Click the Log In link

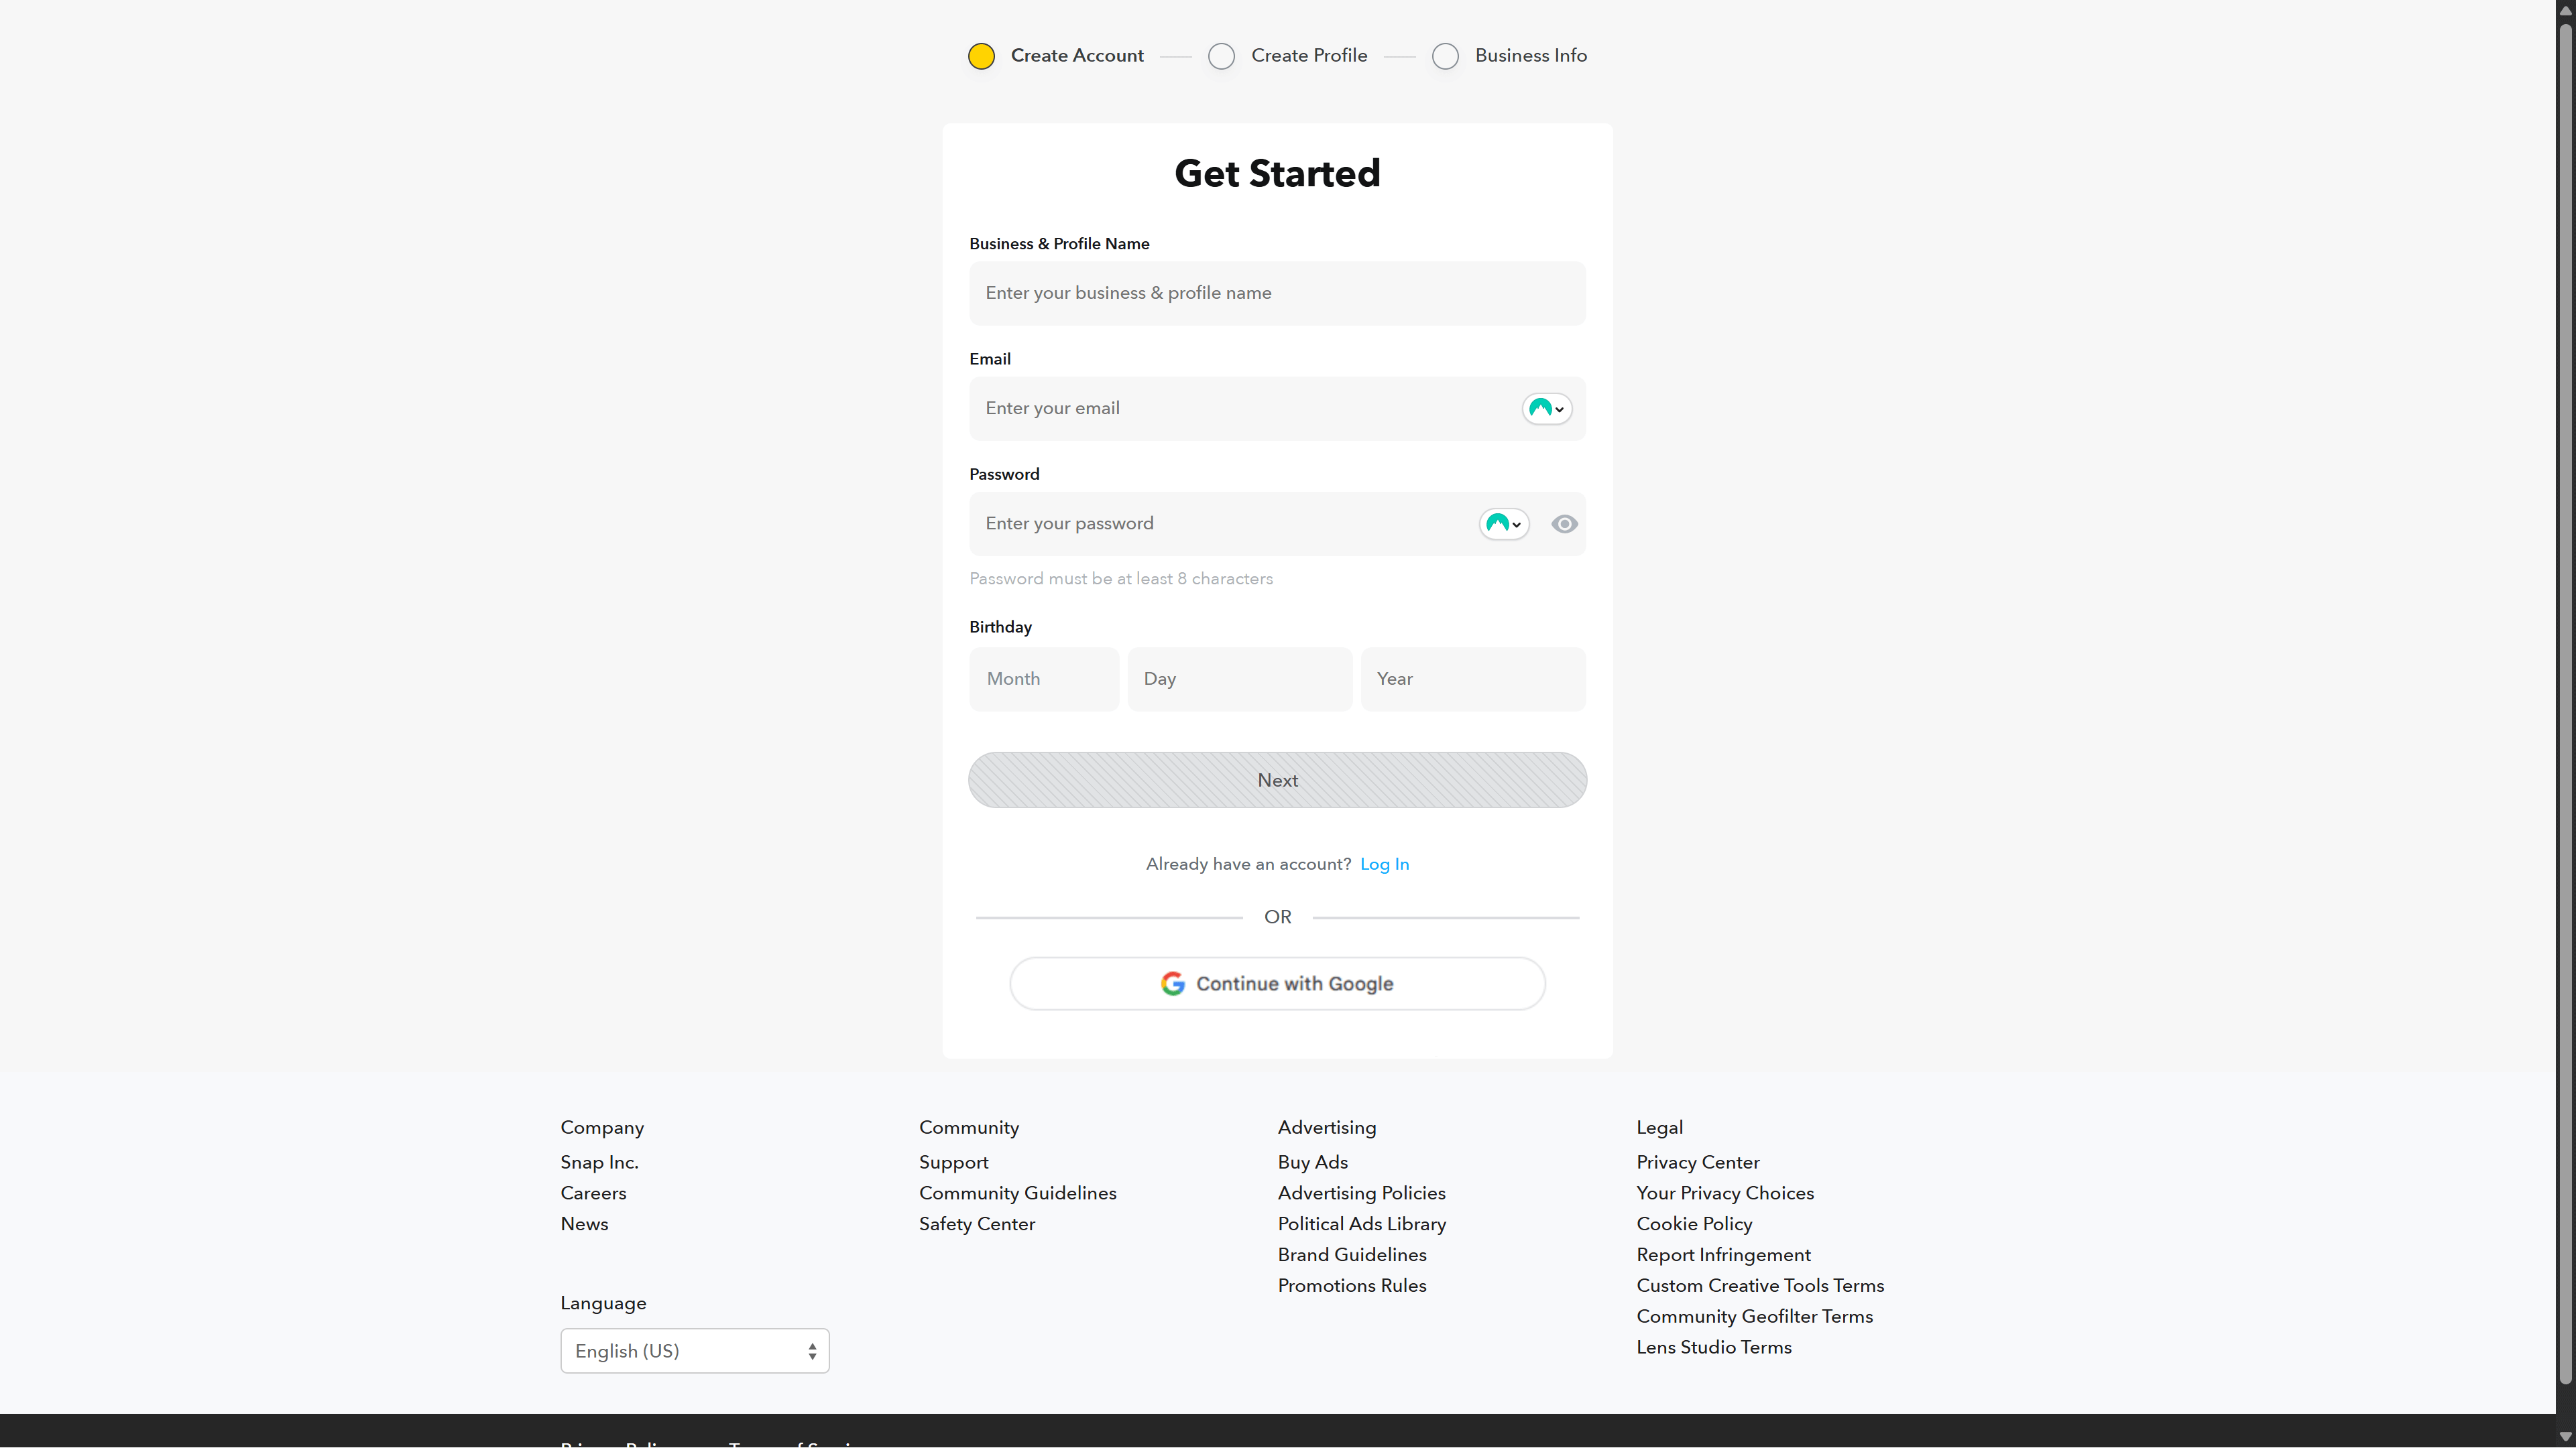(x=1384, y=864)
